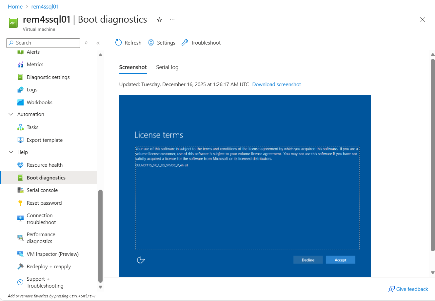435x301 pixels.
Task: Select VM Inspector (Preview)
Action: [52, 254]
